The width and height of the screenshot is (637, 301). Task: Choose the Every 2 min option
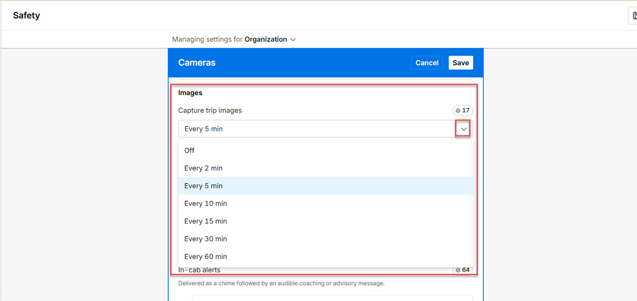[204, 168]
